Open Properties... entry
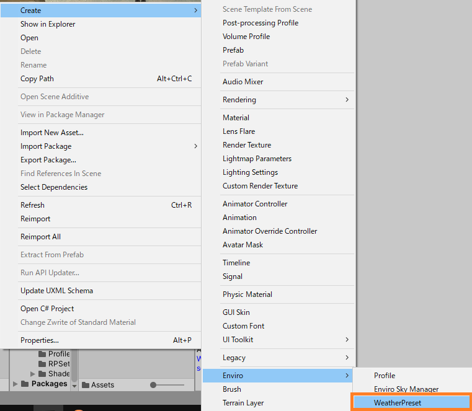 coord(100,340)
